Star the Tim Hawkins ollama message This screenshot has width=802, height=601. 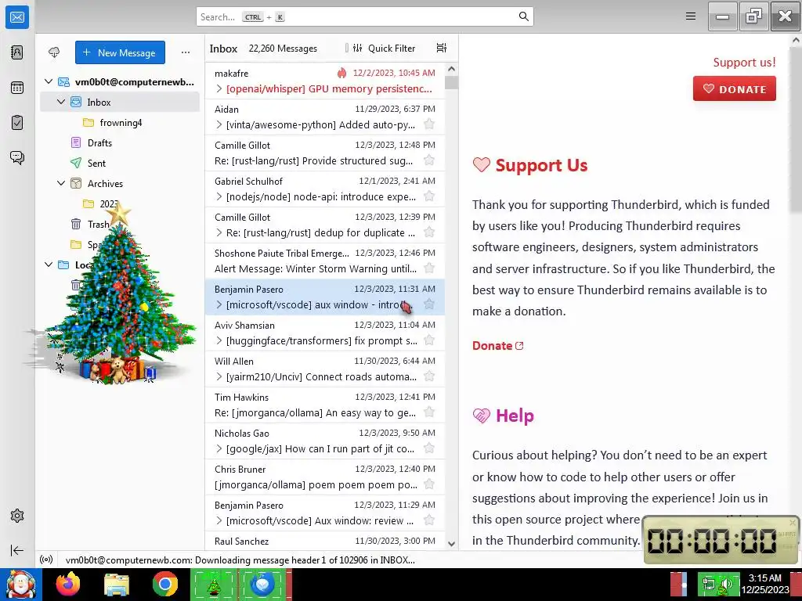429,412
